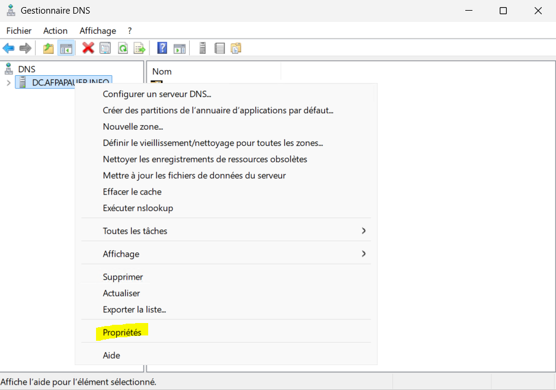Select the DNS root tree node
The width and height of the screenshot is (556, 390).
(26, 69)
